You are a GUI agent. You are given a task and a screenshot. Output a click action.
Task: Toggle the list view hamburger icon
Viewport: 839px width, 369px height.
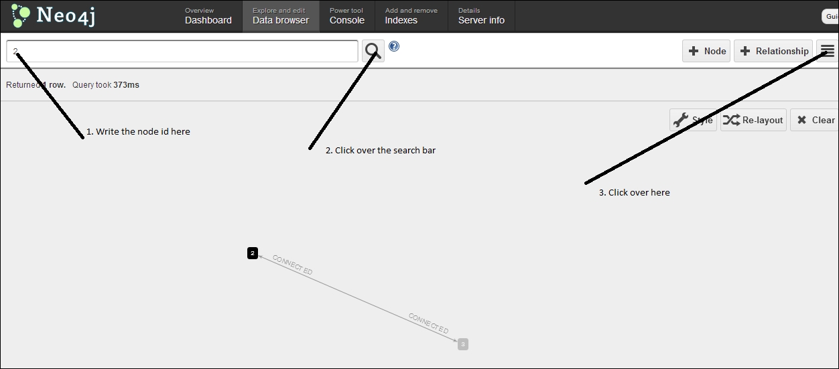tap(828, 51)
